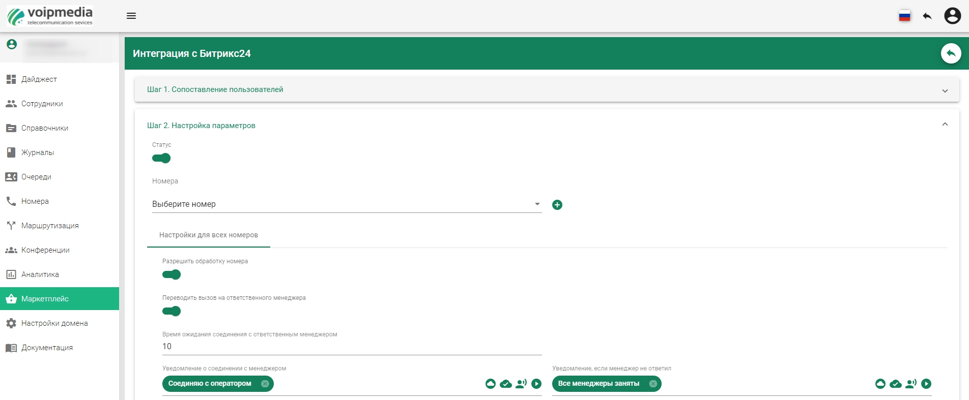969x400 pixels.
Task: Click the speaking person icon for the connection notification
Action: click(521, 384)
